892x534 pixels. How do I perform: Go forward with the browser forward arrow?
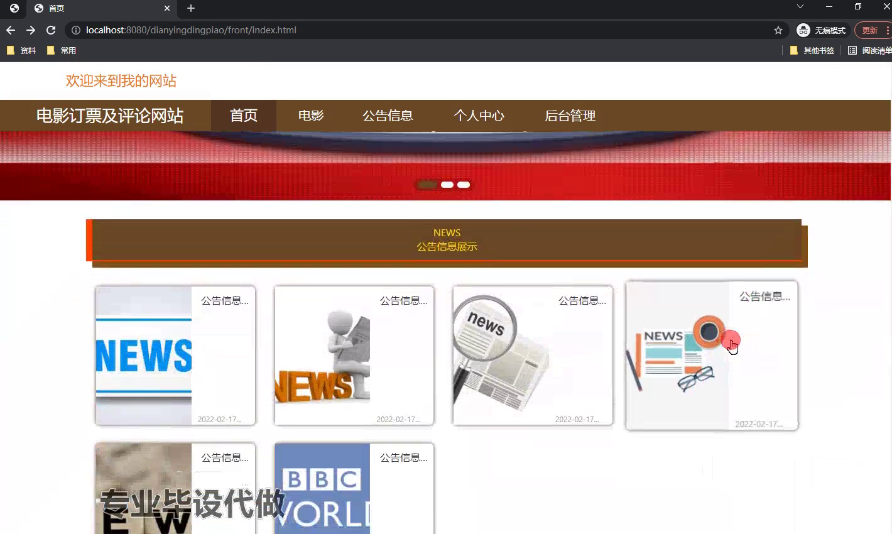(31, 30)
